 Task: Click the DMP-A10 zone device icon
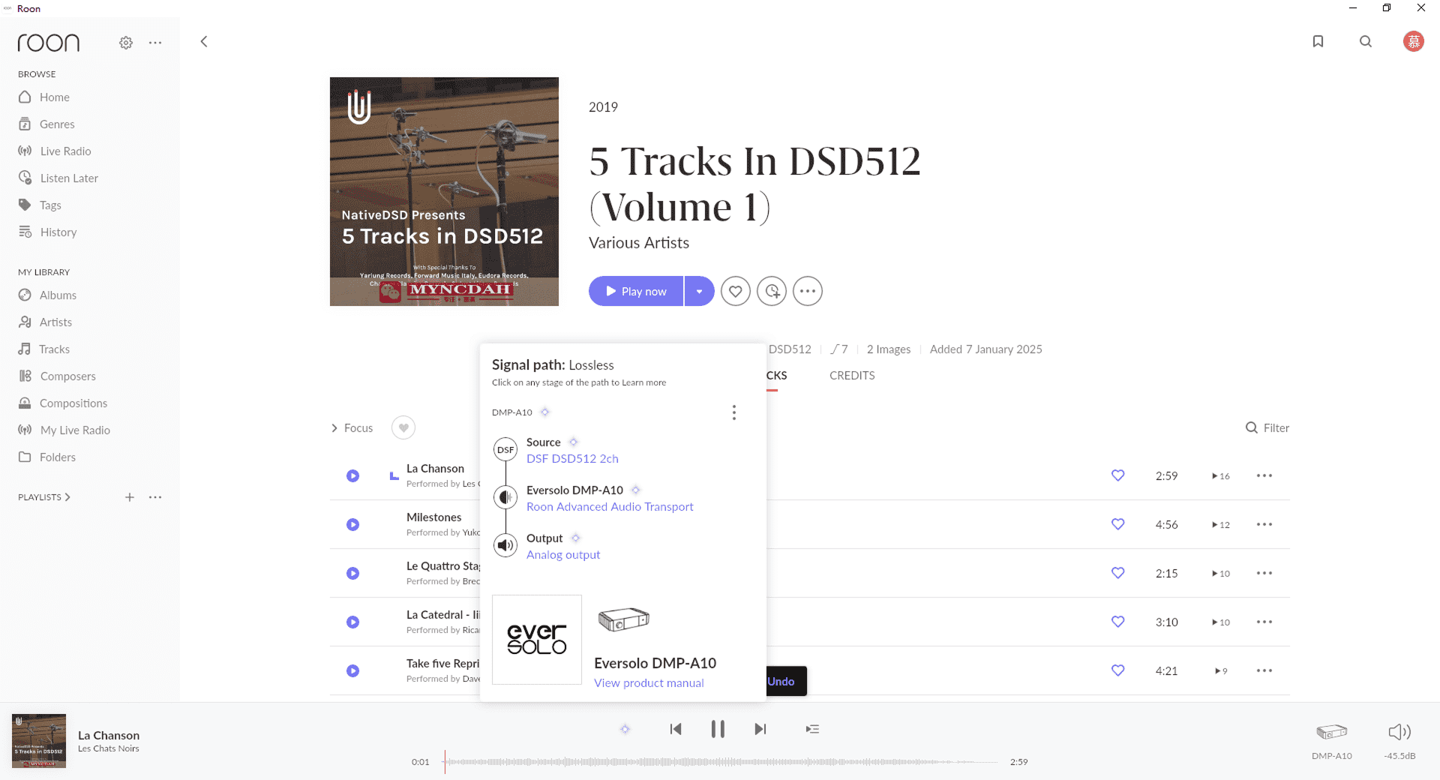(x=1331, y=732)
